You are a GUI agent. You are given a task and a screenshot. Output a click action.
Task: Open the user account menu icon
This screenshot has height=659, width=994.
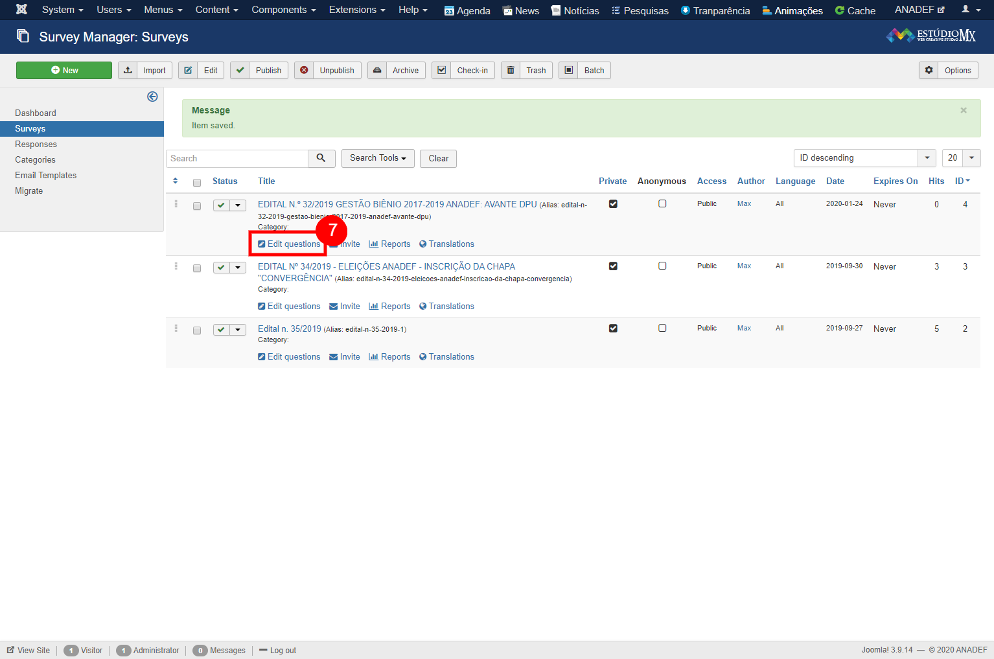click(x=970, y=10)
